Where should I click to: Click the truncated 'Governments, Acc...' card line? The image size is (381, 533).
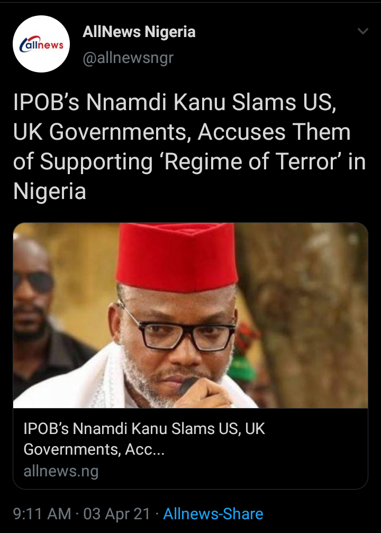[x=94, y=449]
